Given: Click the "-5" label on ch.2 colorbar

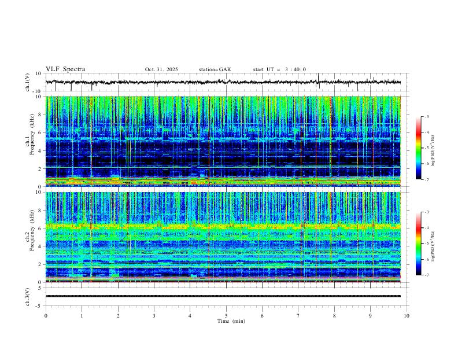Looking at the screenshot, I should tap(427, 244).
